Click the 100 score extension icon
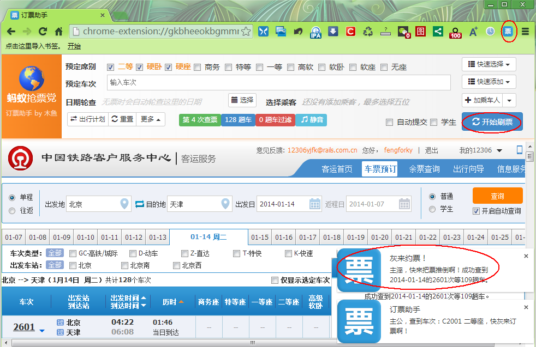This screenshot has height=347, width=536. pos(455,33)
